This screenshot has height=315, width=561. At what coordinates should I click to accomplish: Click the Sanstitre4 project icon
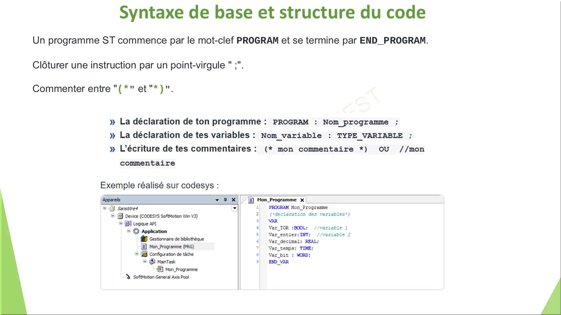112,209
